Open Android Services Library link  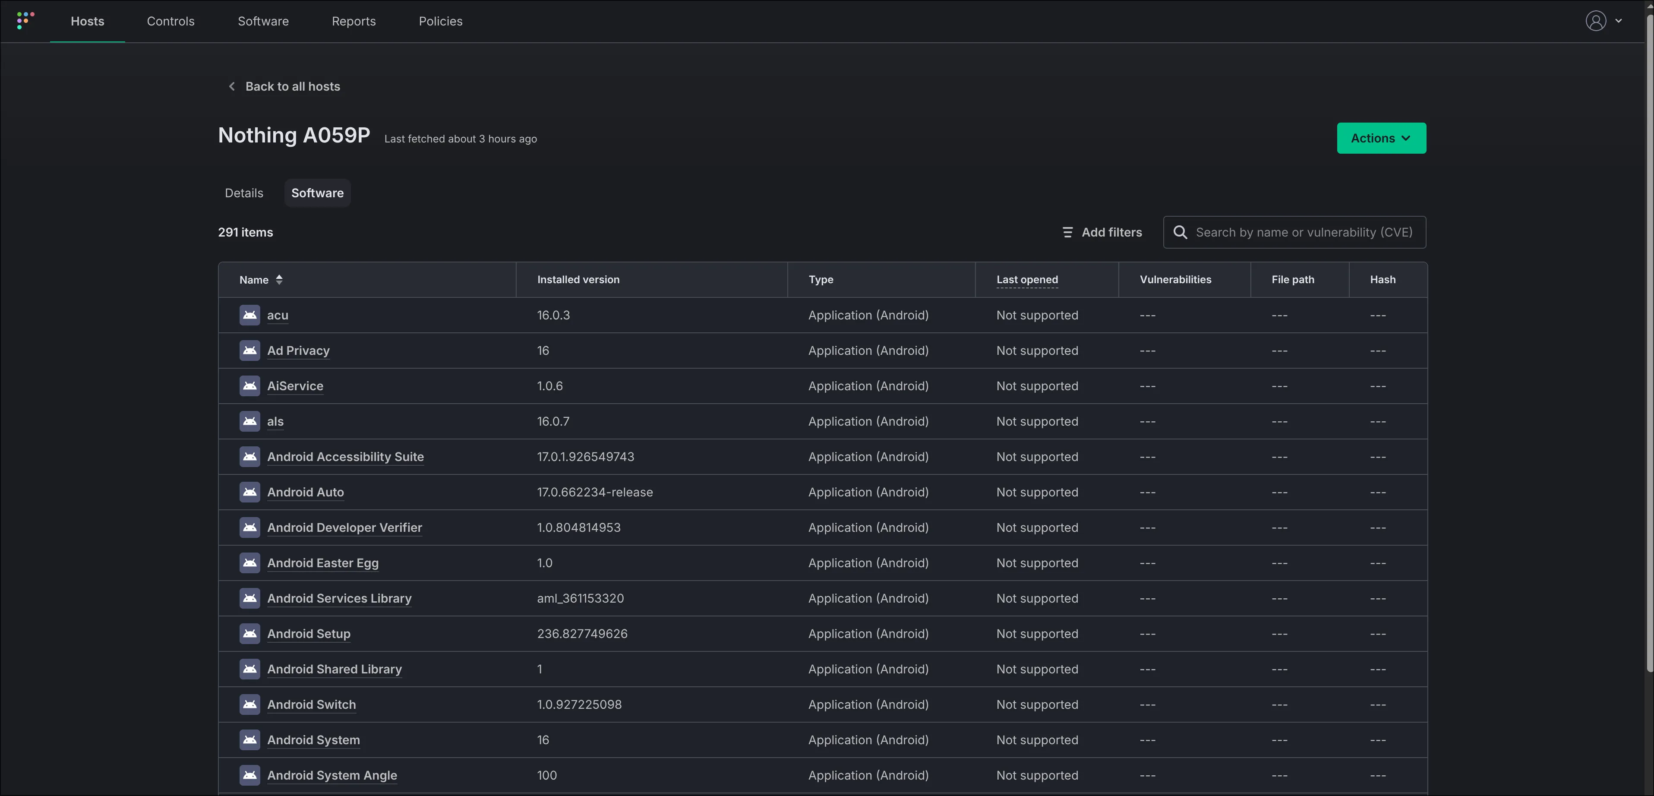[x=339, y=597]
